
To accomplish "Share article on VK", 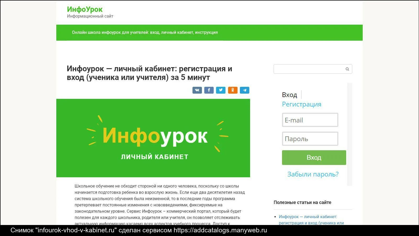I will 197,90.
